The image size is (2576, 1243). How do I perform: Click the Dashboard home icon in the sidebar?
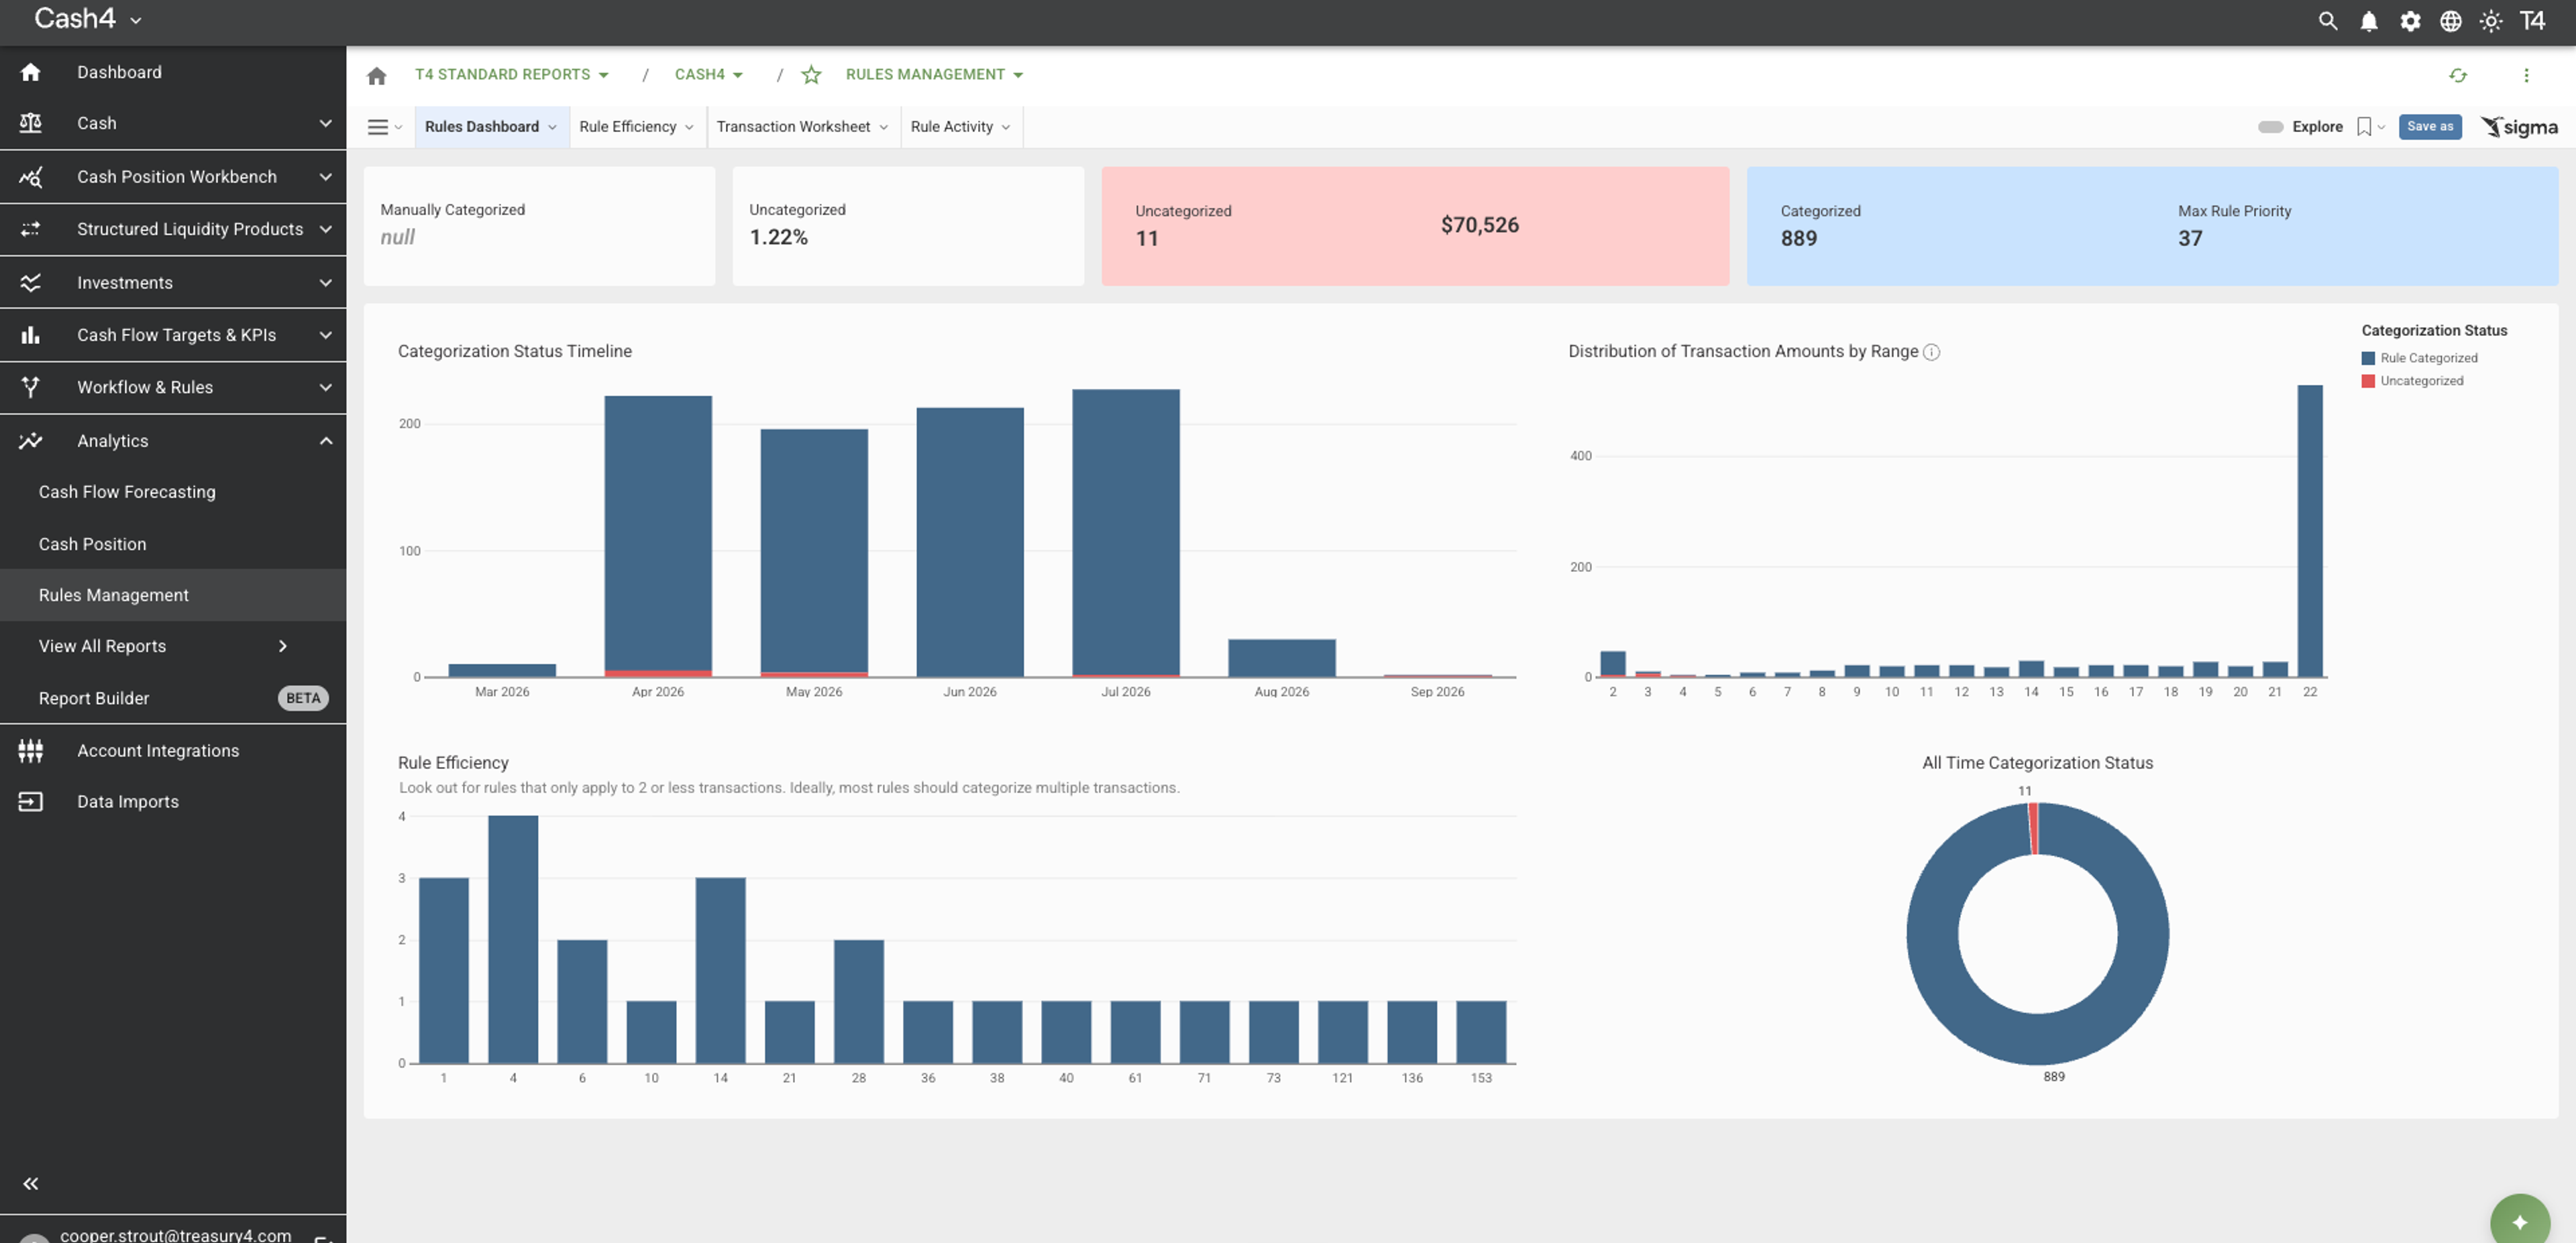(x=31, y=72)
